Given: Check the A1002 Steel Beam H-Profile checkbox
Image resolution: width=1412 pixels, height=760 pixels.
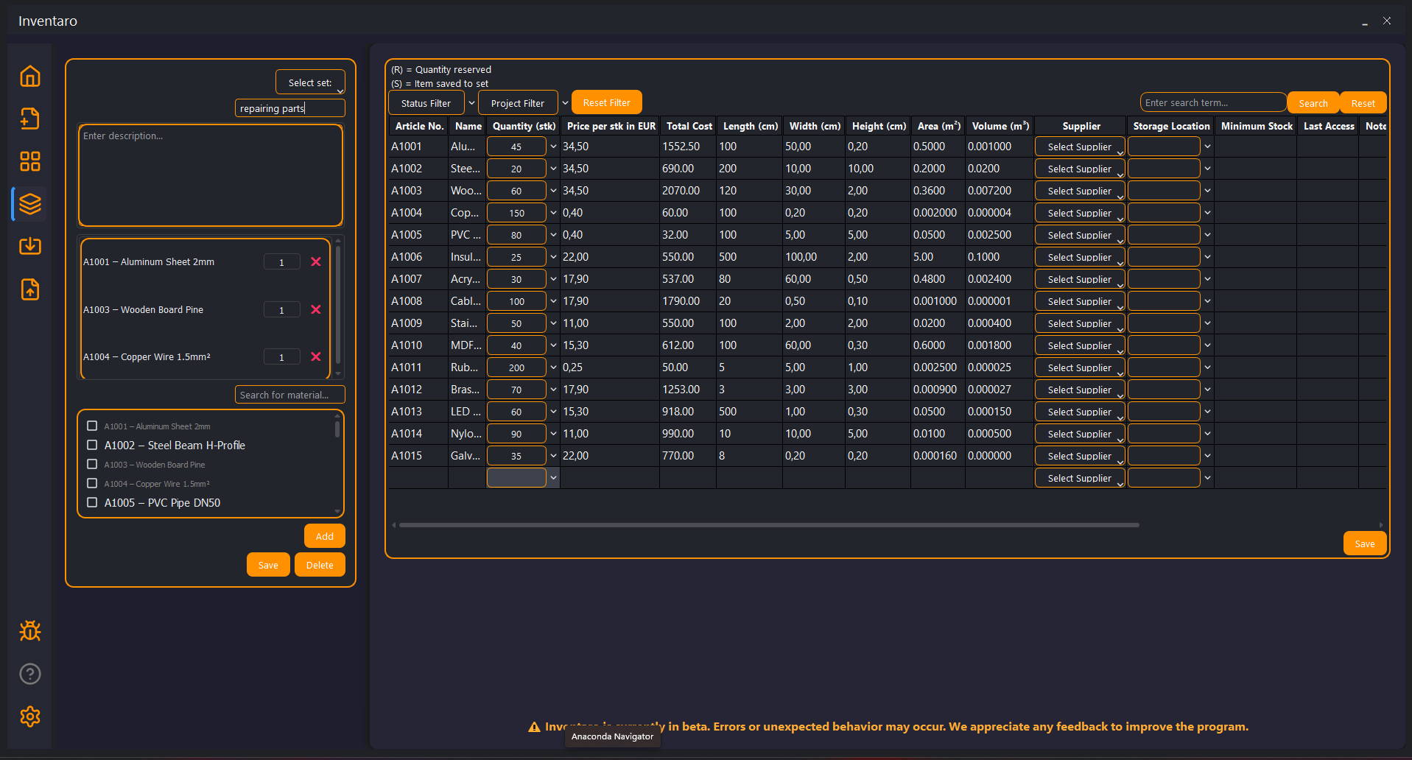Looking at the screenshot, I should [x=92, y=445].
